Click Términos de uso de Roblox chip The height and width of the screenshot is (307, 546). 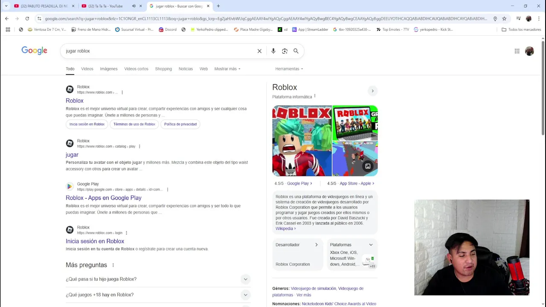134,124
